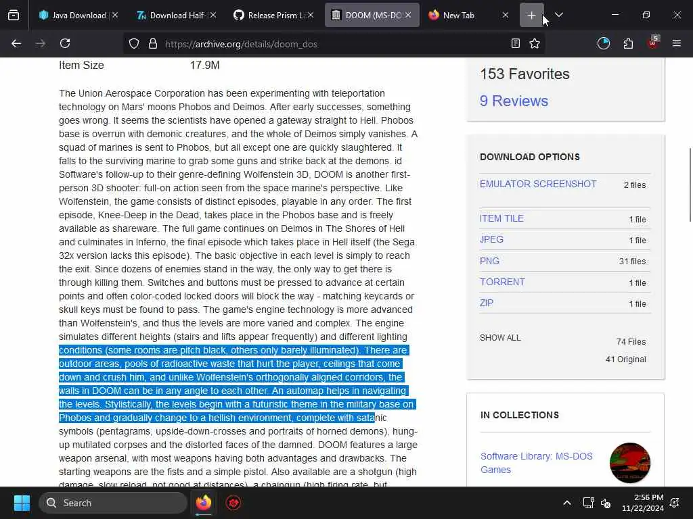
Task: Close the New Tab tab
Action: pyautogui.click(x=506, y=16)
